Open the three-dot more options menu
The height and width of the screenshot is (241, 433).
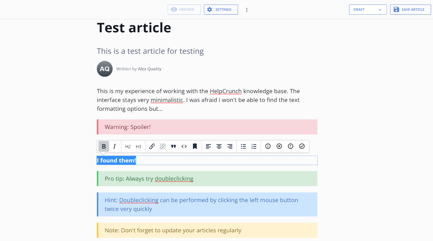click(x=247, y=10)
